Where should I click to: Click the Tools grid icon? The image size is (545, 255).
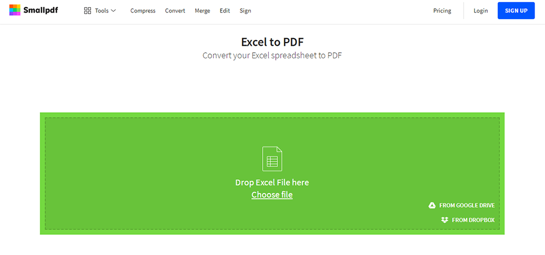88,11
